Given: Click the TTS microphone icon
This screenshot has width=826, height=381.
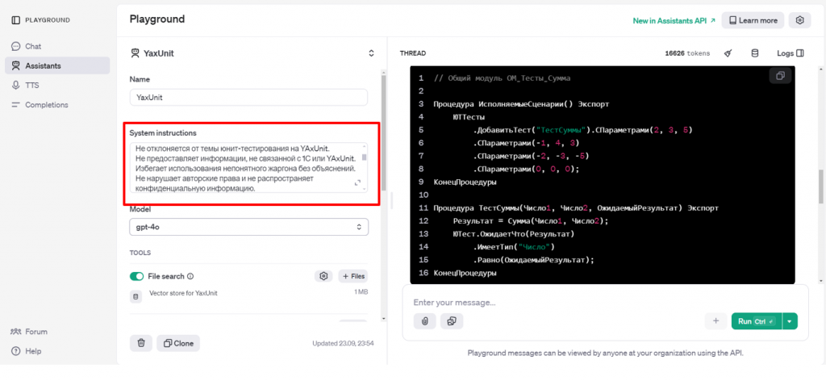Looking at the screenshot, I should (16, 86).
